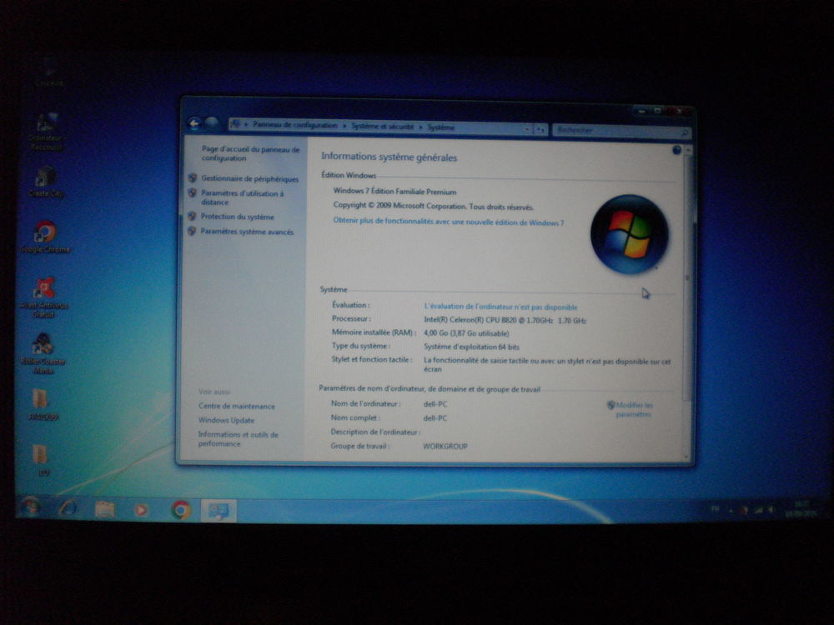Select the Avast Antivirus desktop icon
This screenshot has width=834, height=625.
click(43, 290)
